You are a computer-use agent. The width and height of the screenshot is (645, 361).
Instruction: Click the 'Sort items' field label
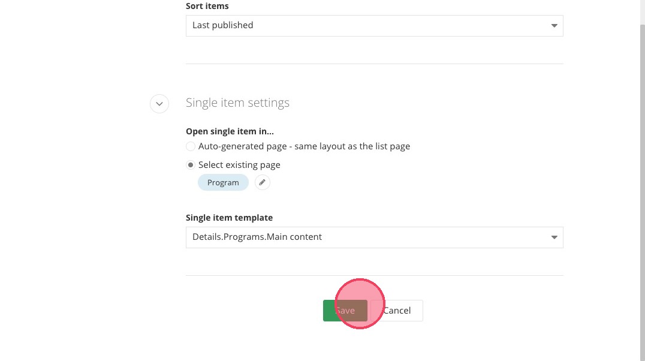[x=207, y=6]
